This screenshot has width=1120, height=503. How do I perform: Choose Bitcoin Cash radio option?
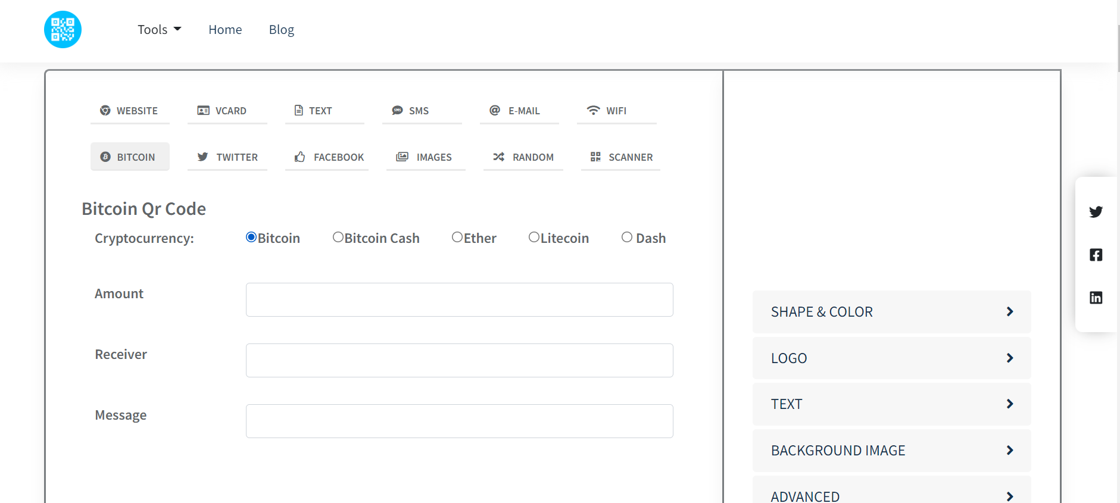(x=338, y=237)
